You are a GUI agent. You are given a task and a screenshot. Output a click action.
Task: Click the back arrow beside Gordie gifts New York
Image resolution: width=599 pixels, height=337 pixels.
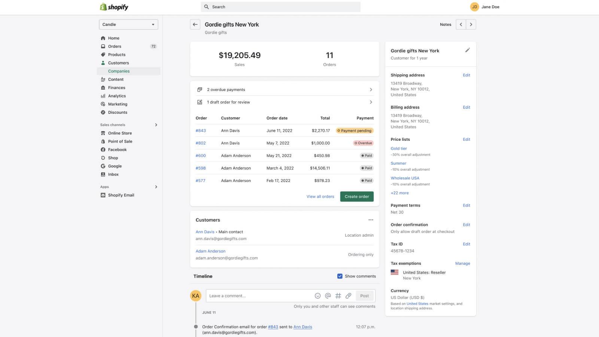tap(195, 24)
